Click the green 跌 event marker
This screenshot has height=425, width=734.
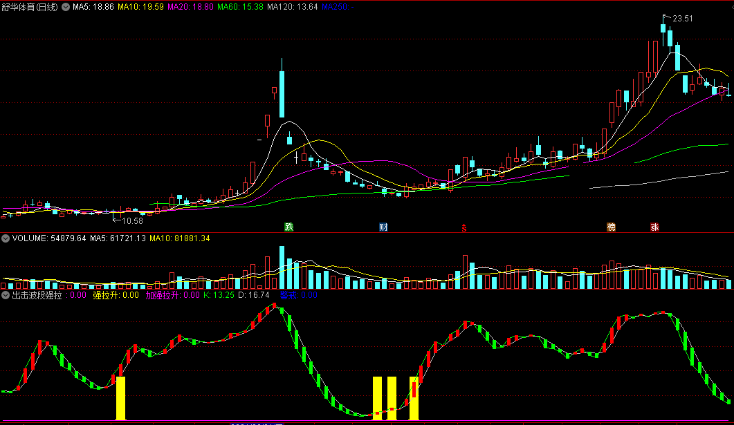(288, 227)
